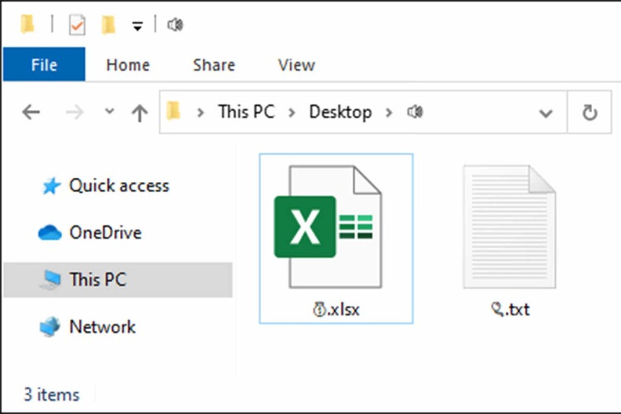Click Desktop in the address breadcrumb

click(341, 112)
